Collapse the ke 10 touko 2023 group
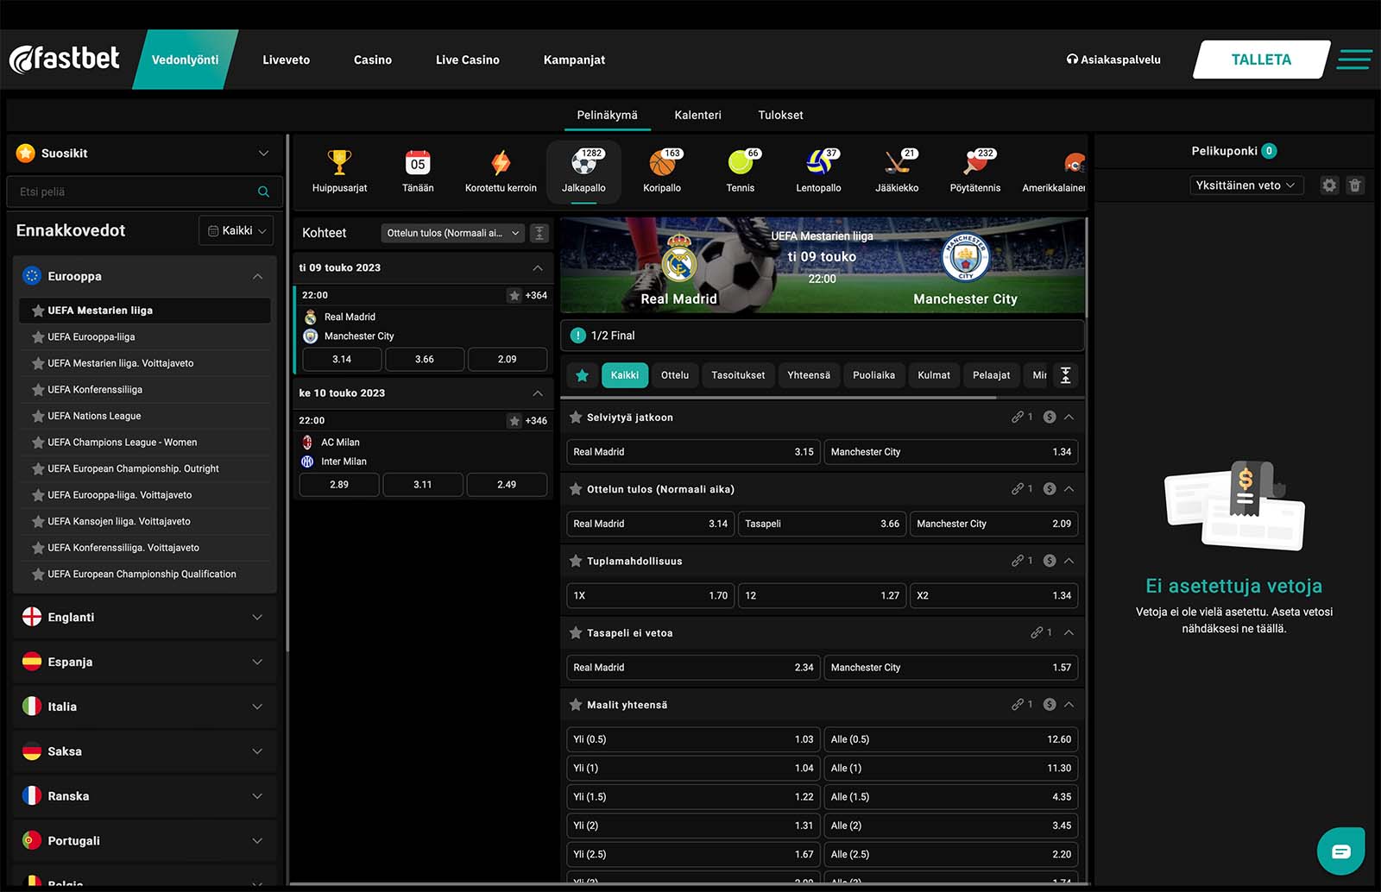The width and height of the screenshot is (1381, 892). click(538, 393)
